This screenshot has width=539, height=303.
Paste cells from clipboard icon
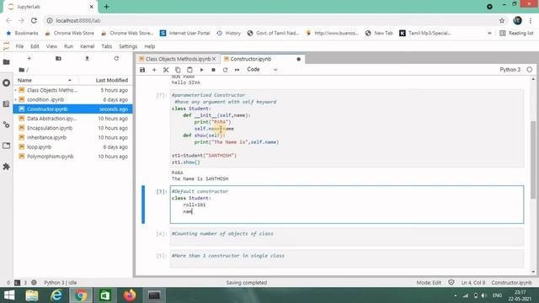click(189, 70)
